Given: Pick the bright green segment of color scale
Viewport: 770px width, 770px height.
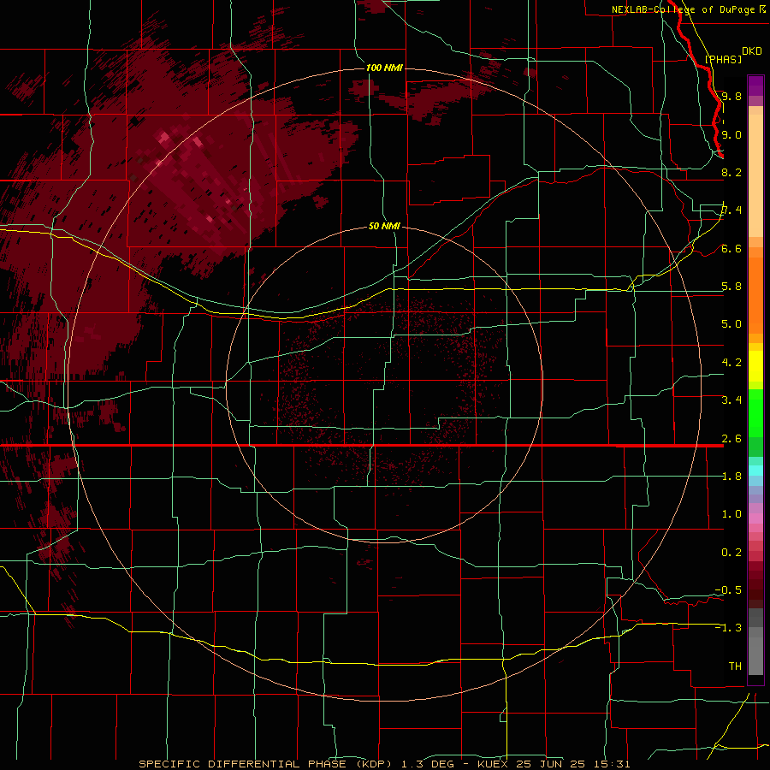Looking at the screenshot, I should [755, 413].
